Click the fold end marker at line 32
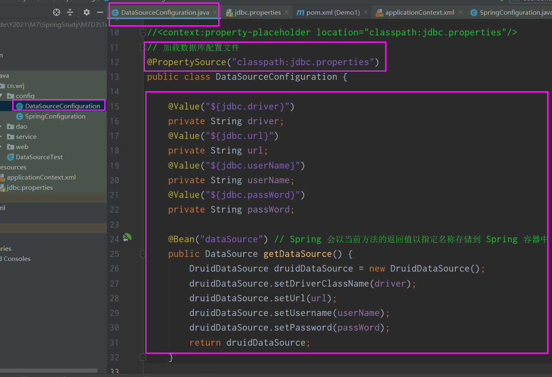This screenshot has width=552, height=377. click(143, 357)
